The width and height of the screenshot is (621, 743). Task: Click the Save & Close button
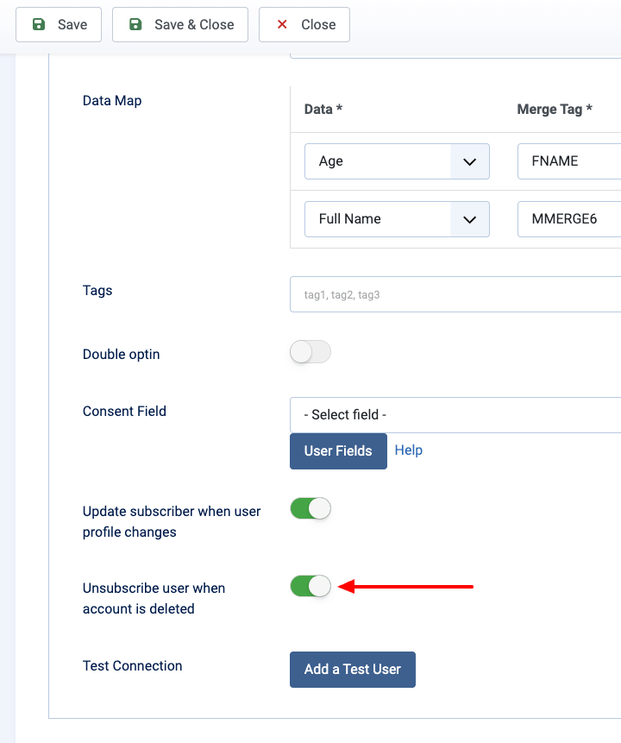click(x=180, y=25)
